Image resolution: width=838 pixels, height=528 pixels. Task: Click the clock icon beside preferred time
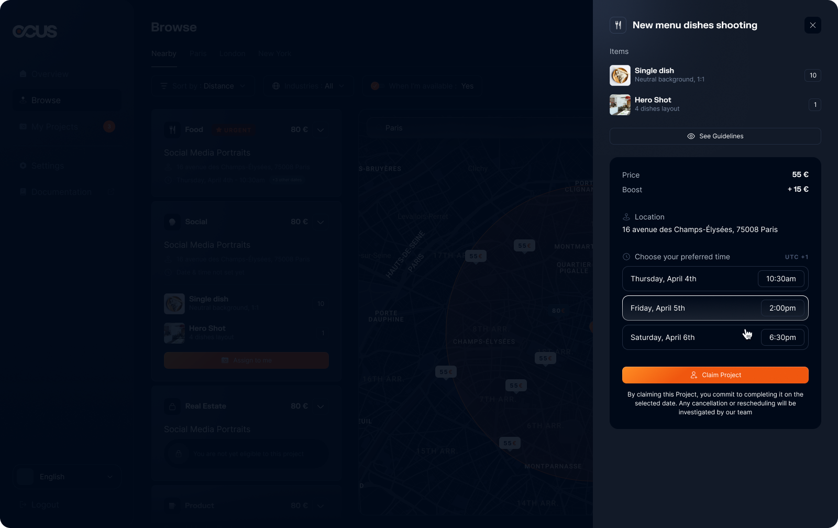(x=626, y=257)
